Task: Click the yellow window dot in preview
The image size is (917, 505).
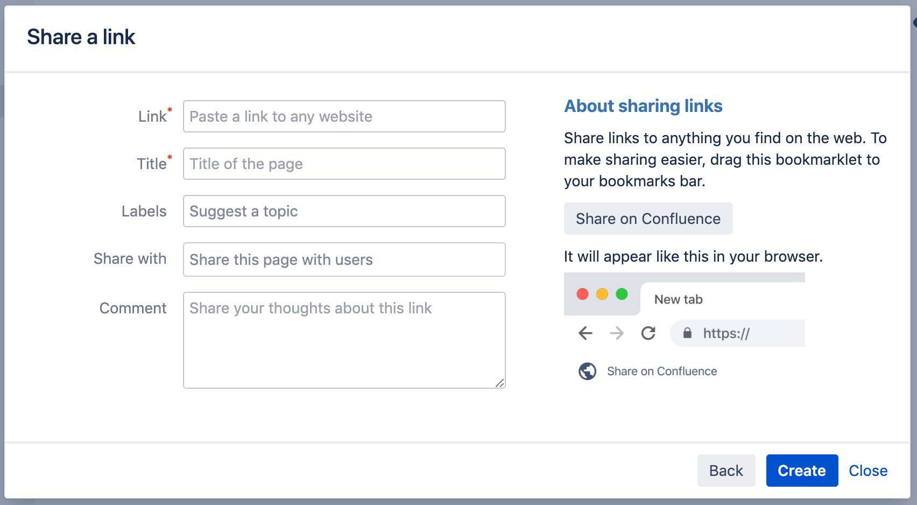Action: 602,294
